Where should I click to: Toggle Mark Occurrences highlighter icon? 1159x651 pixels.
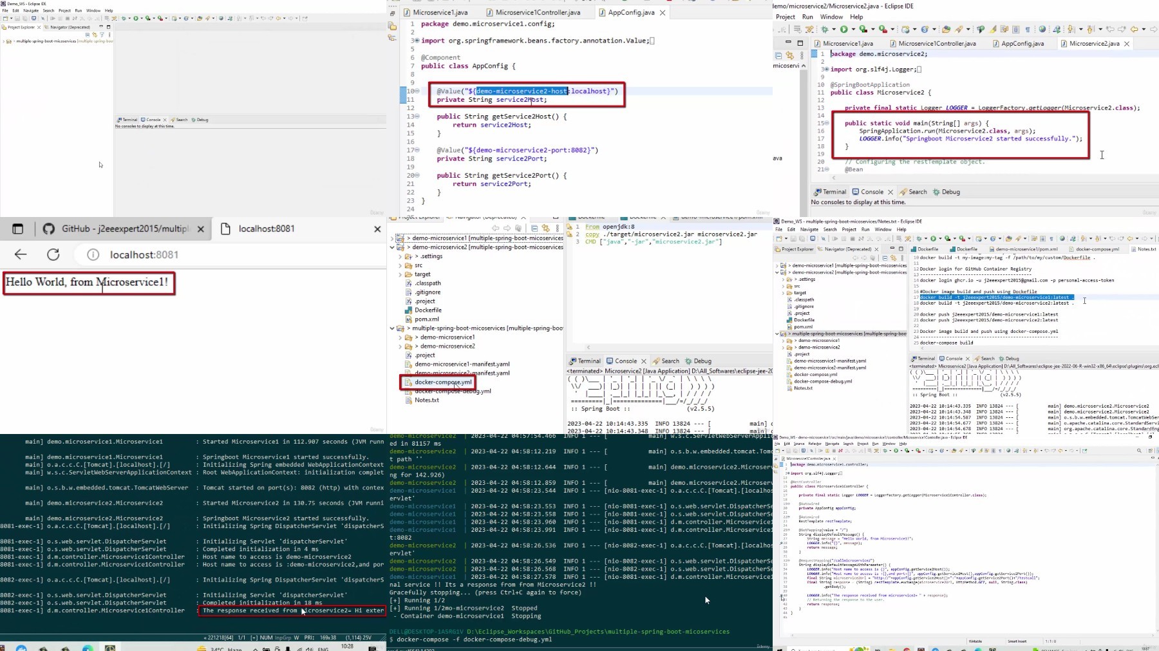click(993, 29)
